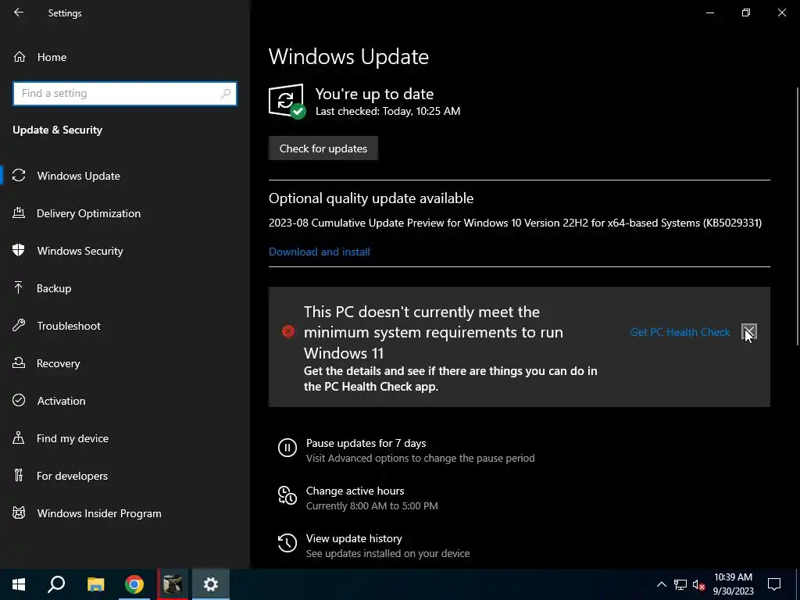The width and height of the screenshot is (800, 600).
Task: Click the update status sync icon
Action: pos(287,101)
